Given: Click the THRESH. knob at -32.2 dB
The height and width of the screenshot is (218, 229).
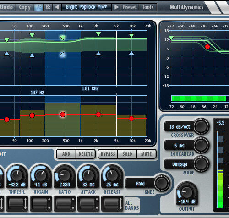Looking at the screenshot, I should click(x=17, y=175).
